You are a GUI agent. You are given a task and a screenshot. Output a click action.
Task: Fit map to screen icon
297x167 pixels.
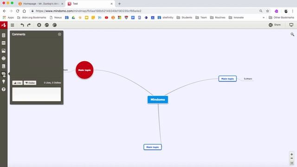coord(292,163)
